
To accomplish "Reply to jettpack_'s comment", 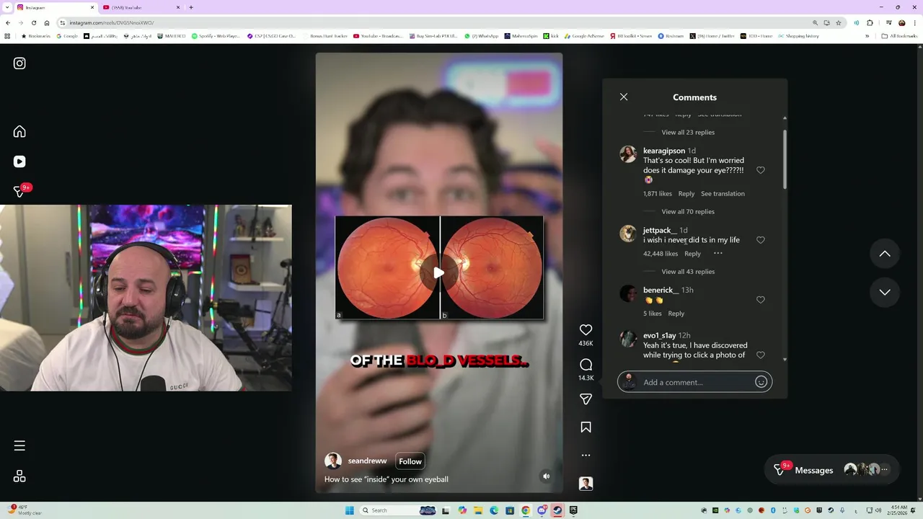I will pos(692,254).
